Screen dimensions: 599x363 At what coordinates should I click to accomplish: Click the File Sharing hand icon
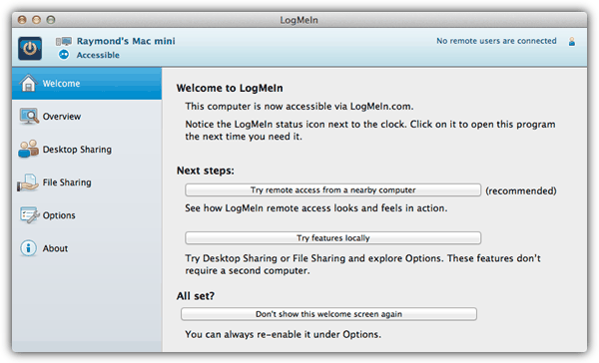coord(28,182)
